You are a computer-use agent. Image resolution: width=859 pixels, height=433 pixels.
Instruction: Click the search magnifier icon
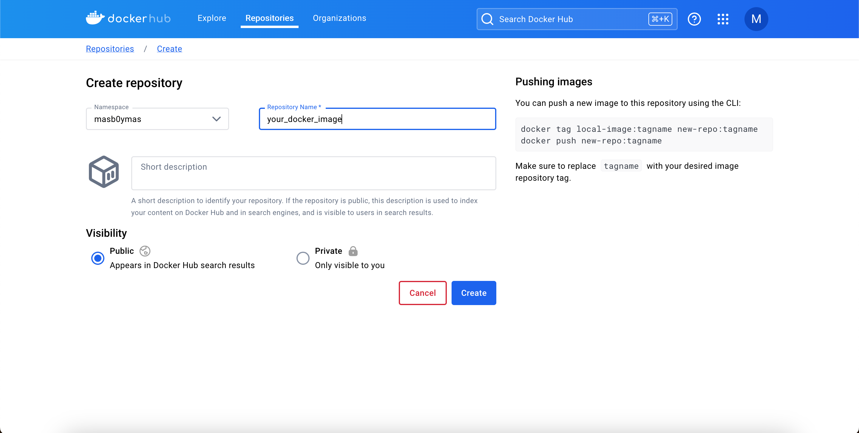(487, 19)
